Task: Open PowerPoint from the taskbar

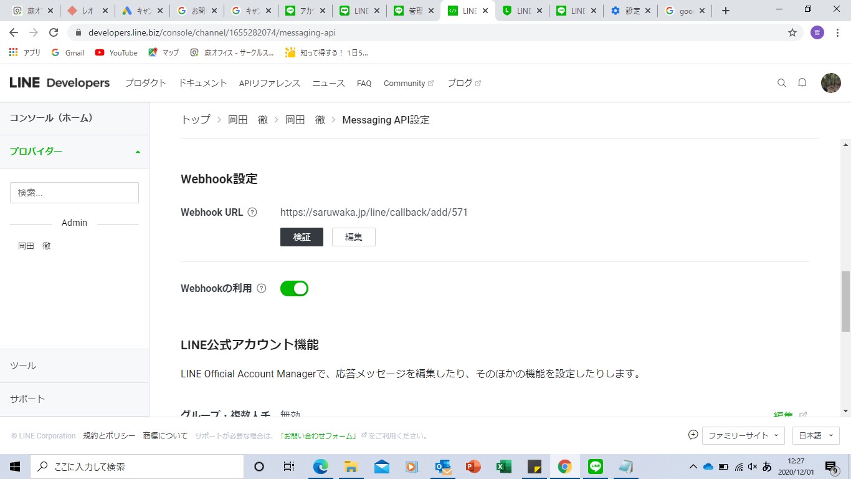Action: pos(473,467)
